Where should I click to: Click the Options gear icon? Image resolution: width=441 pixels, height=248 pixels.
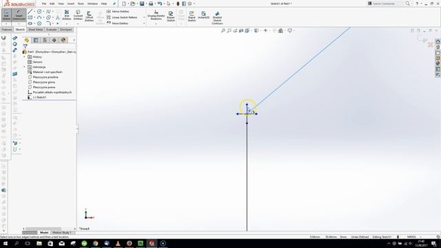[x=190, y=3]
